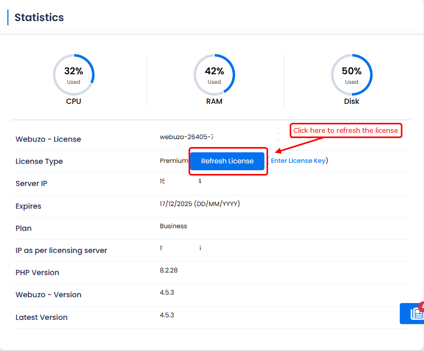Image resolution: width=424 pixels, height=351 pixels.
Task: Select the Statistics panel heading
Action: (39, 17)
